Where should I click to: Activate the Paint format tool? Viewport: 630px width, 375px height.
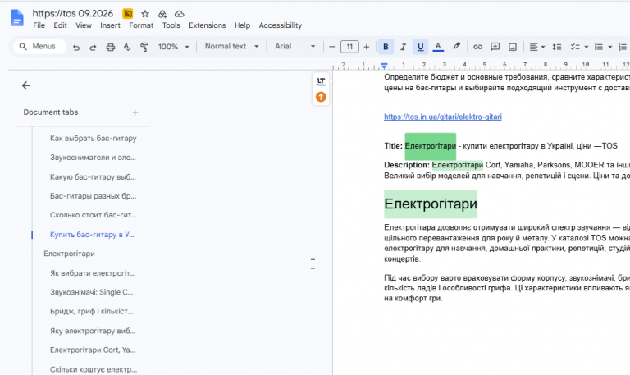pos(144,47)
